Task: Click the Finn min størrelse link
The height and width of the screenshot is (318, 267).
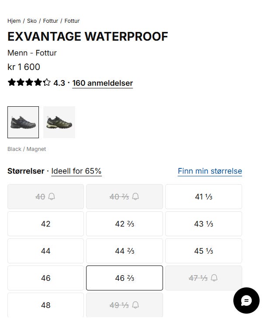Action: 210,171
